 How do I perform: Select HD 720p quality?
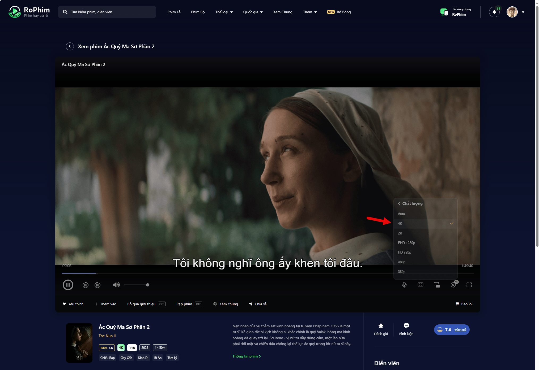[425, 252]
